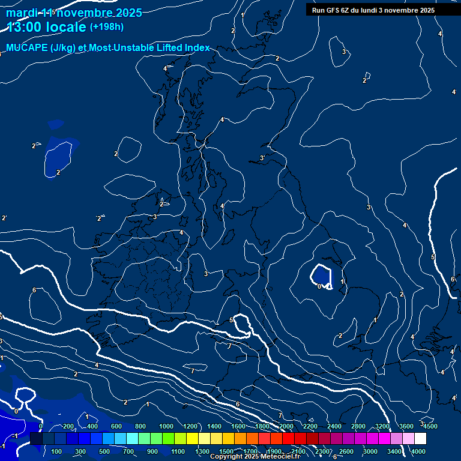Click the '13:00 locale' time label
Image resolution: width=461 pixels, height=461 pixels.
(x=46, y=27)
